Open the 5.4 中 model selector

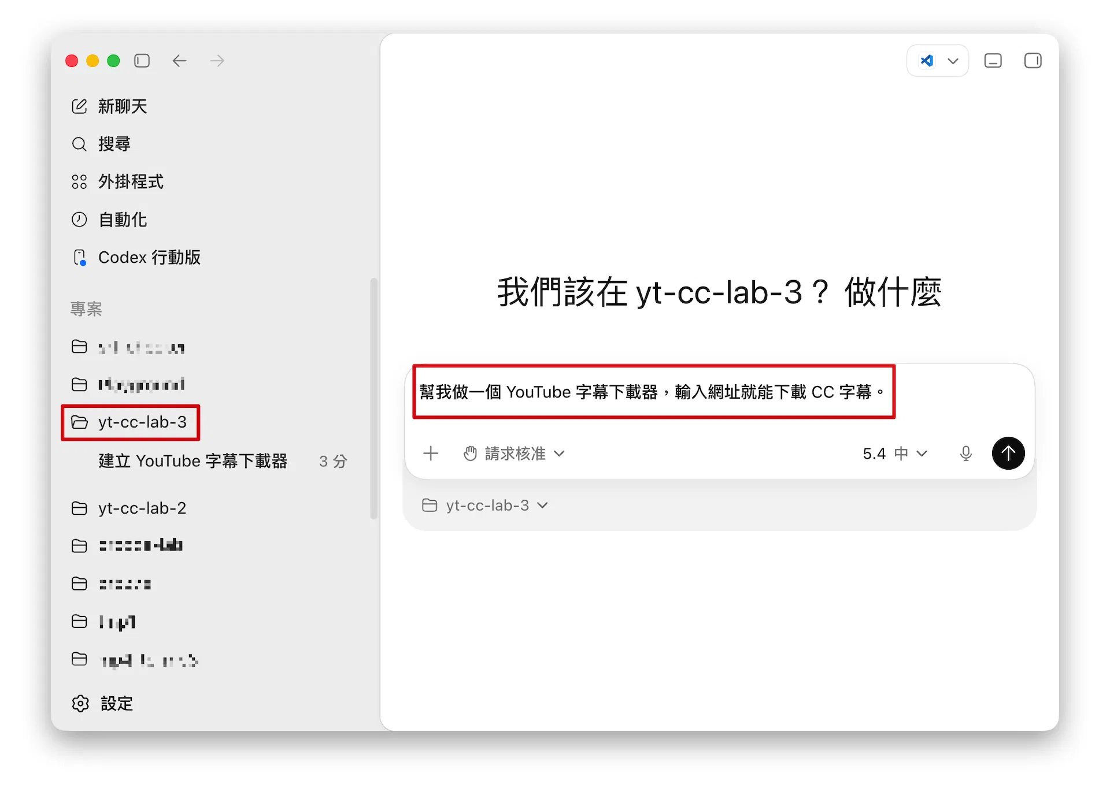coord(895,454)
